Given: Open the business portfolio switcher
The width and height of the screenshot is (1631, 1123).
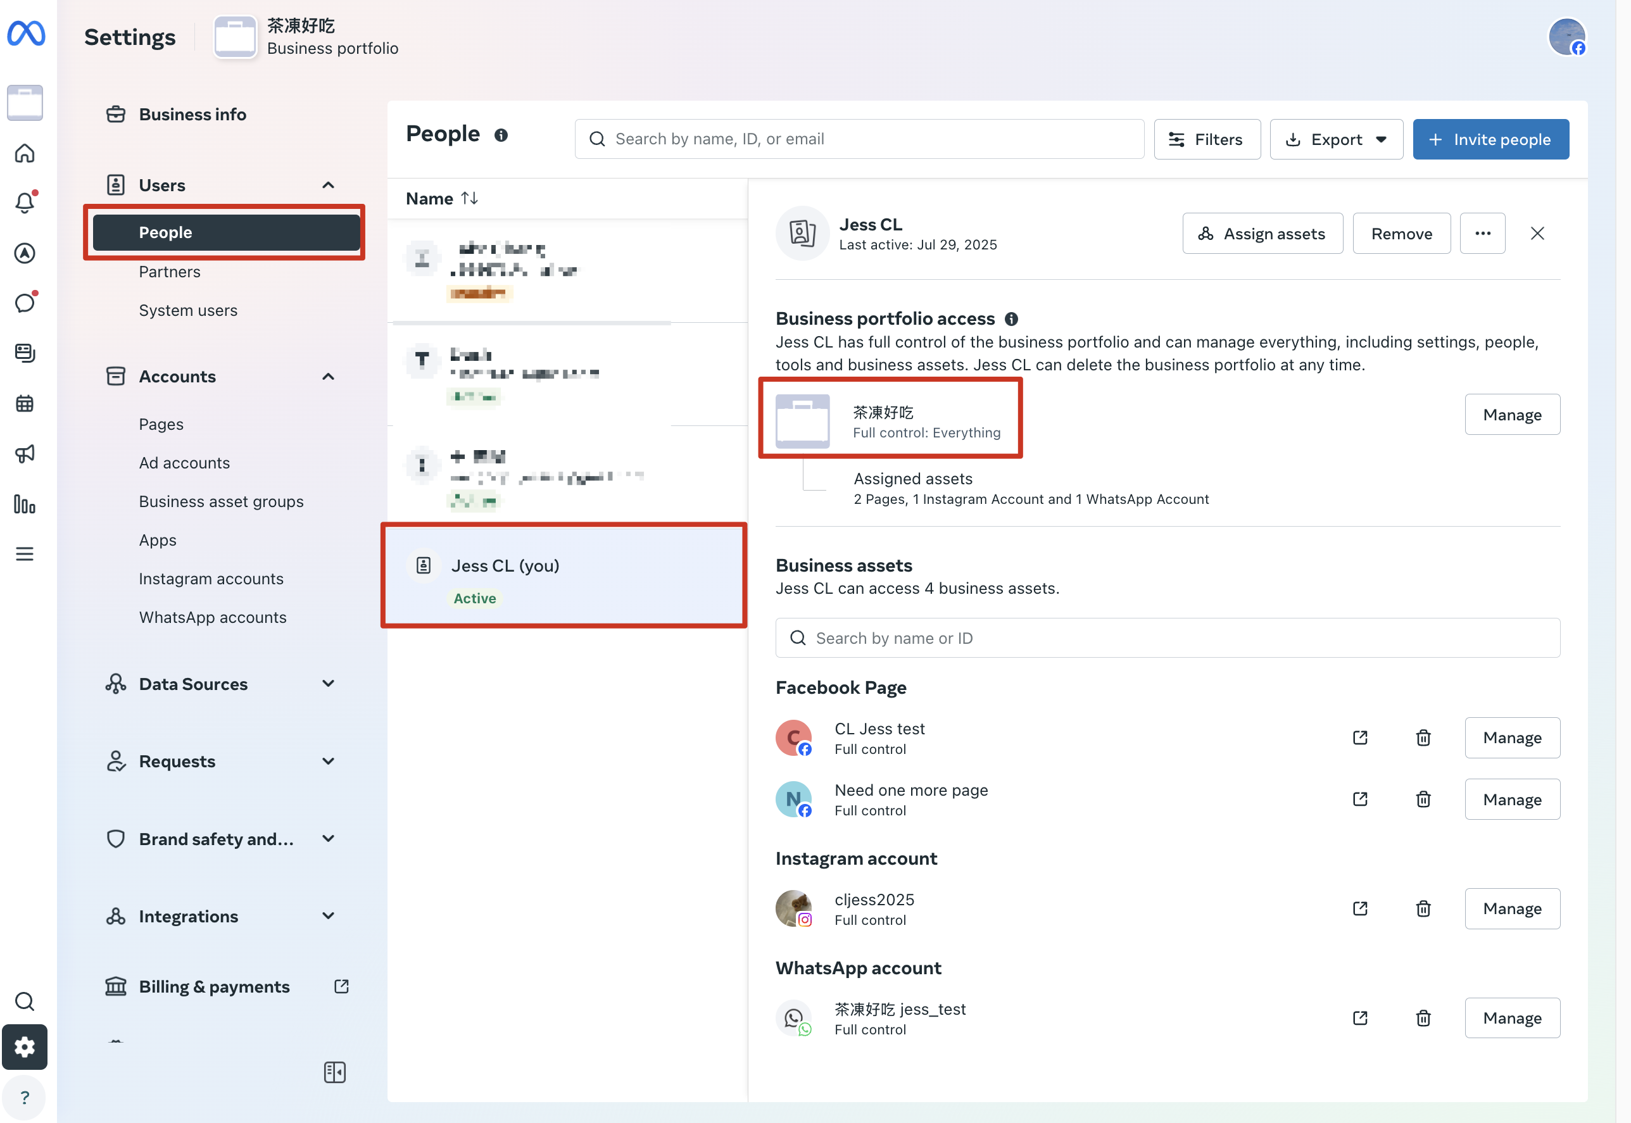Looking at the screenshot, I should 307,37.
